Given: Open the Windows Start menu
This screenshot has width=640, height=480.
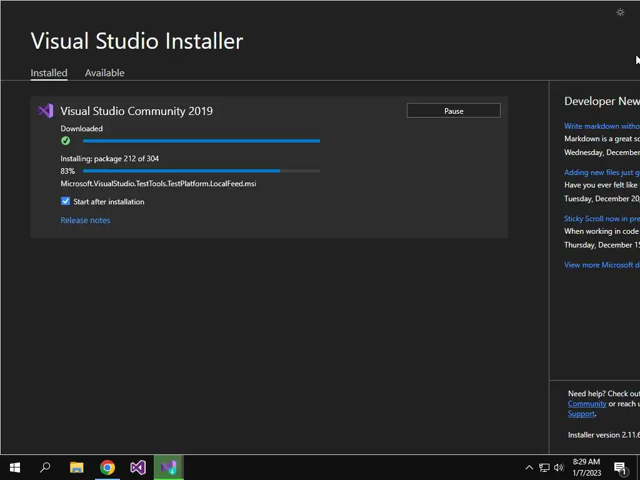Looking at the screenshot, I should tap(15, 467).
